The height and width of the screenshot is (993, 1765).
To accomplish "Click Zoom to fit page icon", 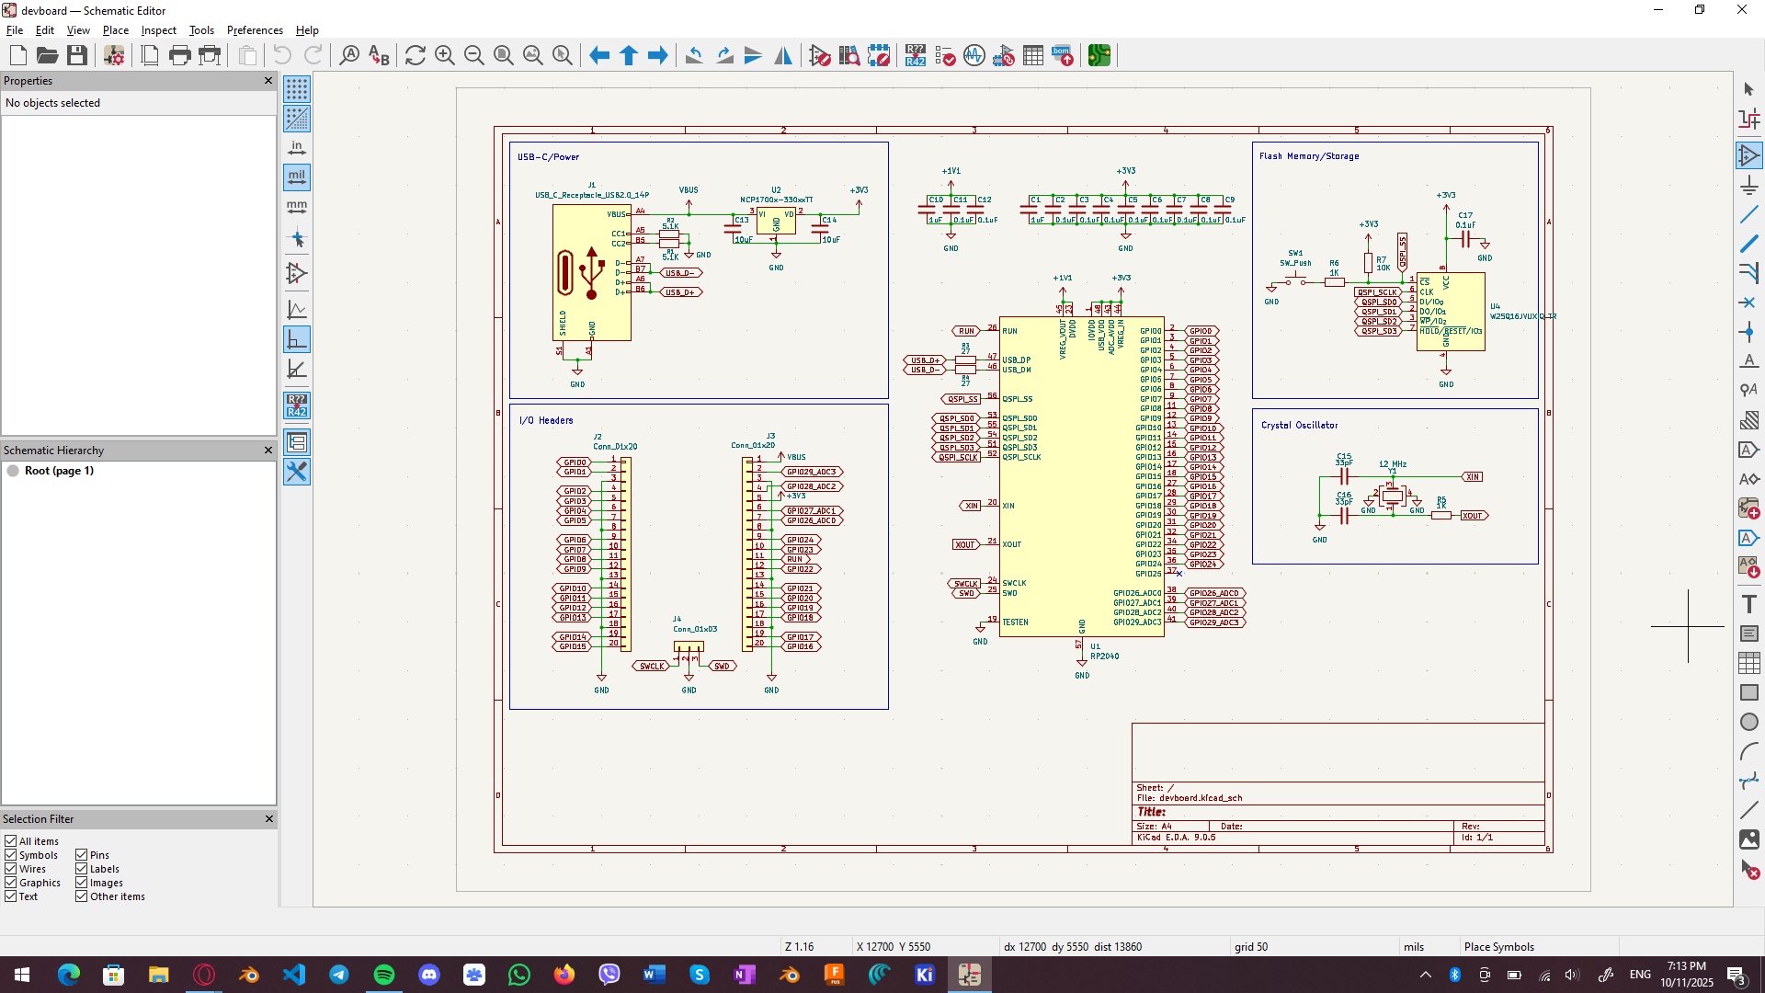I will click(504, 56).
